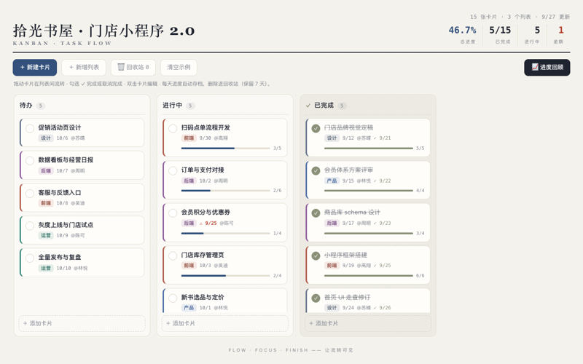Image resolution: width=583 pixels, height=364 pixels.
Task: Click the 运营 tag on 灰度上线与门店试点
Action: coord(46,235)
